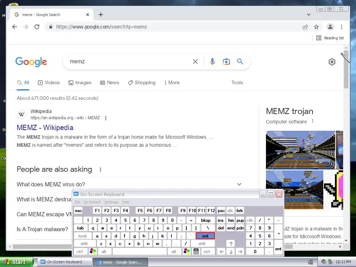356x267 pixels.
Task: Open options next to Computer software
Action: pyautogui.click(x=313, y=121)
